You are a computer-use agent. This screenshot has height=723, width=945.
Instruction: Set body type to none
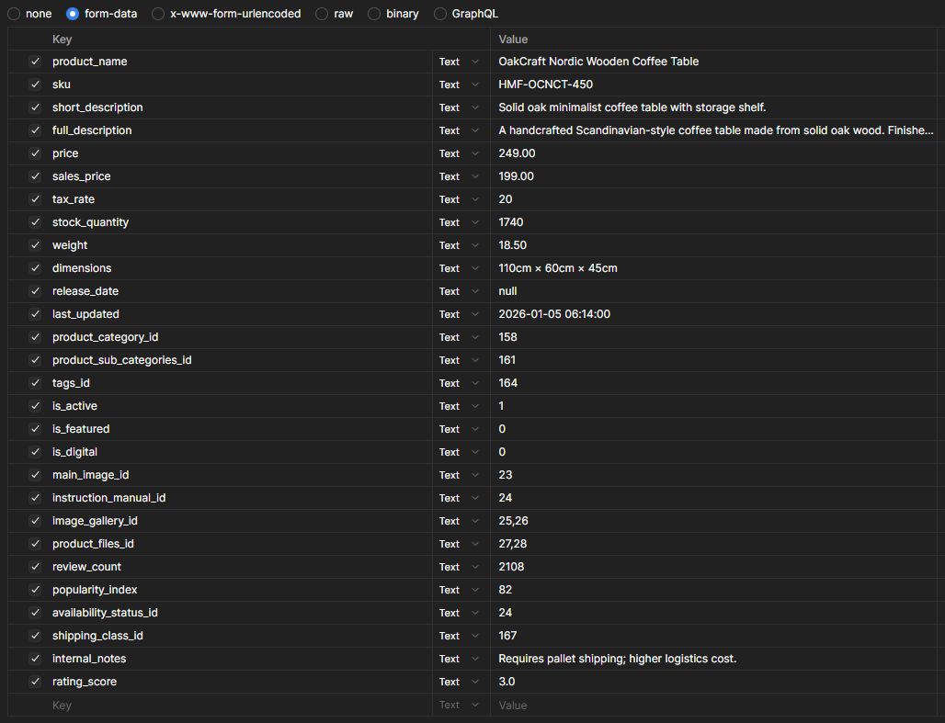click(29, 14)
